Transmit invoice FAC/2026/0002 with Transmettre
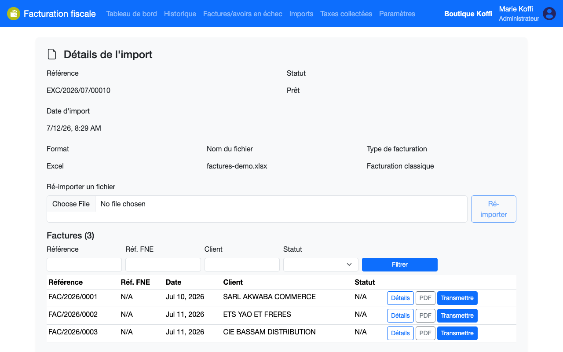 point(457,315)
